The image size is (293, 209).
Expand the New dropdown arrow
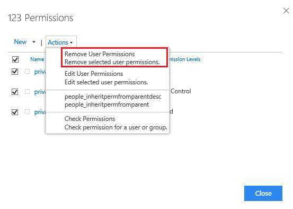34,42
